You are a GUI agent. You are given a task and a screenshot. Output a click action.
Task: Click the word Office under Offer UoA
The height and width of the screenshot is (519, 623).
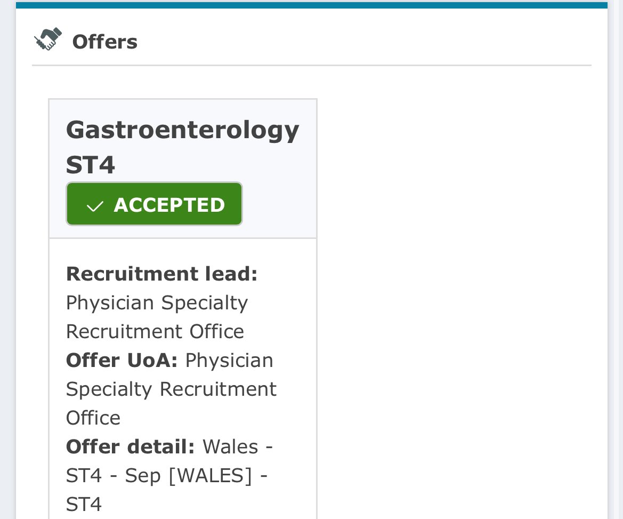coord(93,418)
